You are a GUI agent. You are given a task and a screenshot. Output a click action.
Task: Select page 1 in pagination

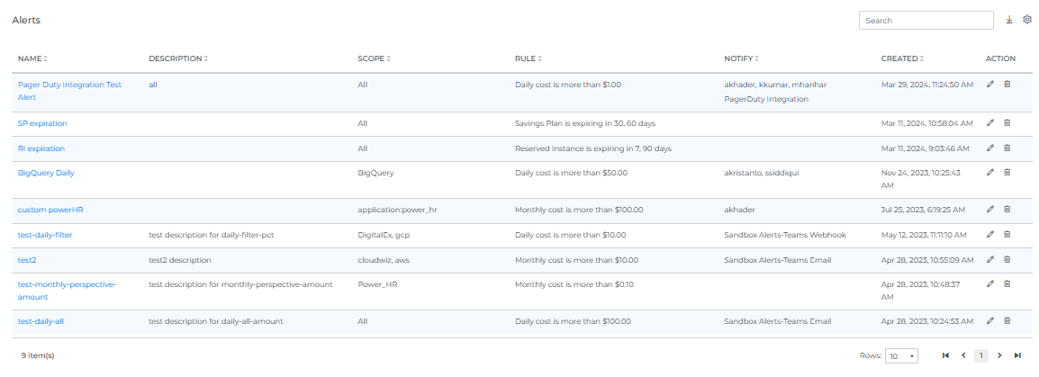pos(981,355)
